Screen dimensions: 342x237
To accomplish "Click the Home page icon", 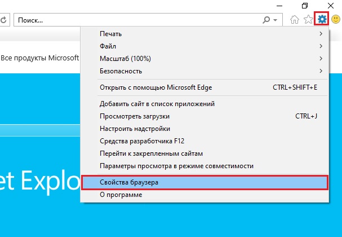I will tap(295, 19).
